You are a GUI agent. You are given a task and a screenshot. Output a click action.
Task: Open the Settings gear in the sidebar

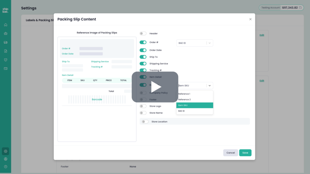pos(5,151)
